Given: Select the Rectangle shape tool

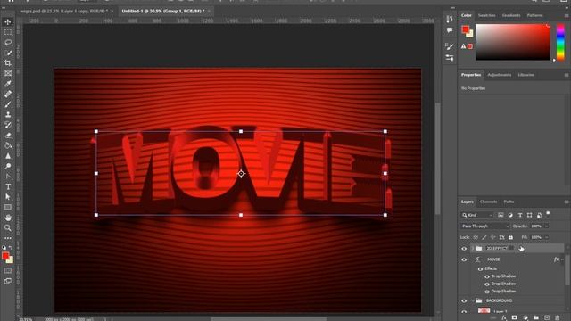Looking at the screenshot, I should [x=8, y=207].
